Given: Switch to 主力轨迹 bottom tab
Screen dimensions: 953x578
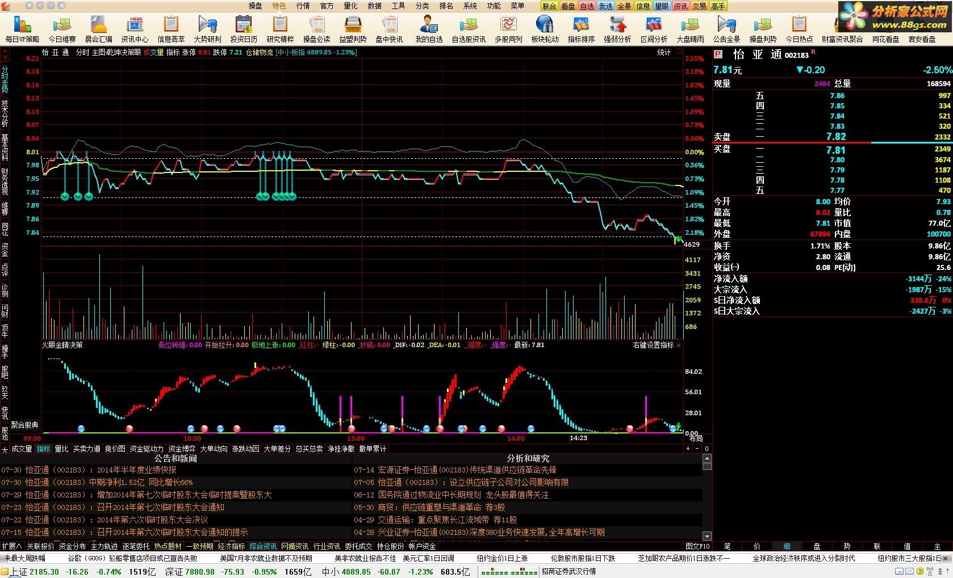Looking at the screenshot, I should click(104, 546).
